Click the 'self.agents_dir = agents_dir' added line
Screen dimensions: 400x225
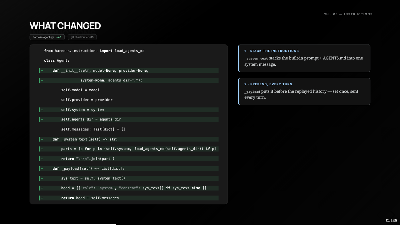tap(129, 119)
